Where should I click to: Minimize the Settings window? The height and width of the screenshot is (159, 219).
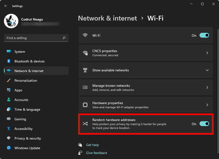[191, 4]
